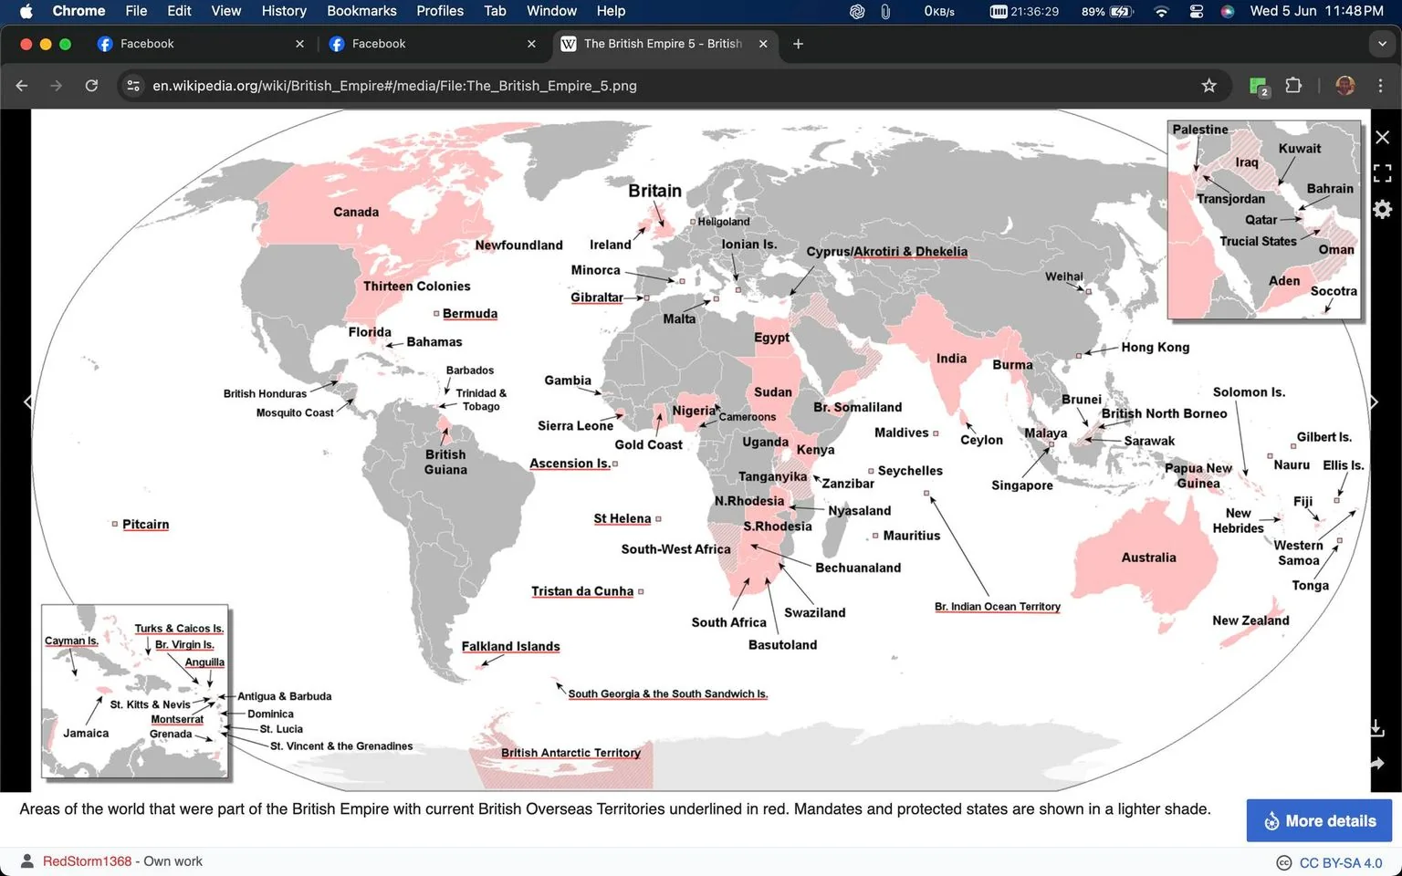Switch to the first Facebook tab

click(x=201, y=44)
